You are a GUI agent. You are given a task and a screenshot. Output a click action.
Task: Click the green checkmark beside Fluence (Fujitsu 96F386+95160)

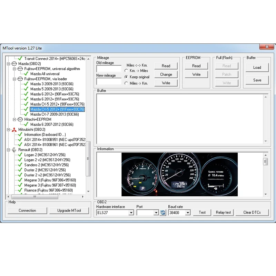coord(20,190)
